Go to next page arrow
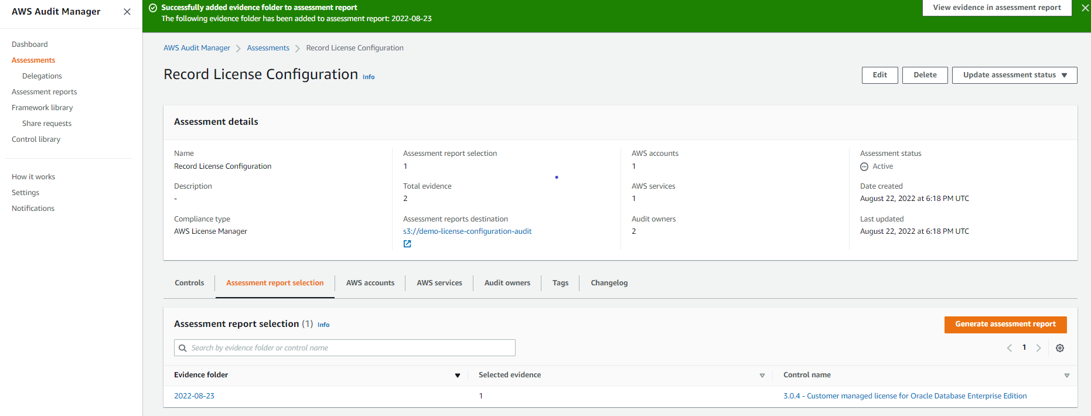1091x416 pixels. [1039, 348]
